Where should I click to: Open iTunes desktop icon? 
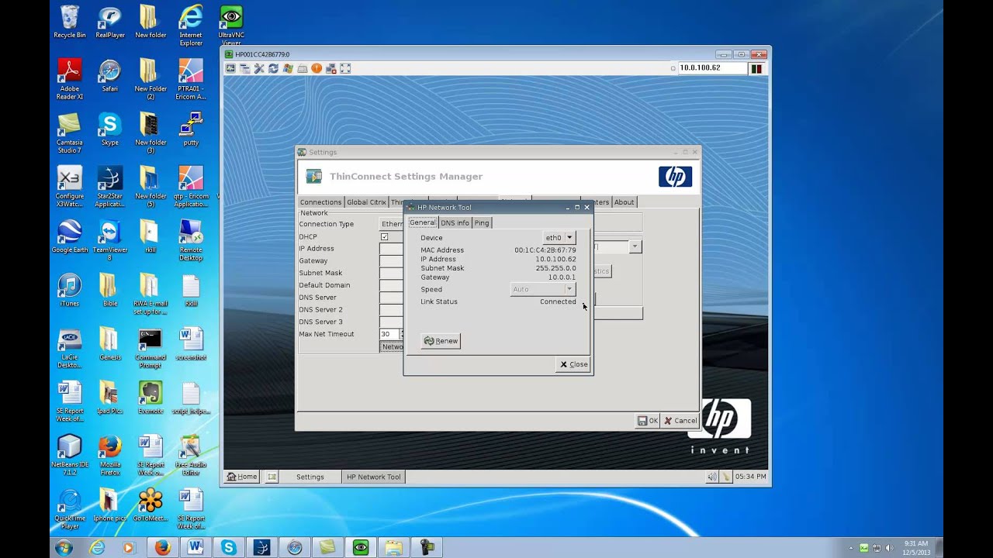70,291
